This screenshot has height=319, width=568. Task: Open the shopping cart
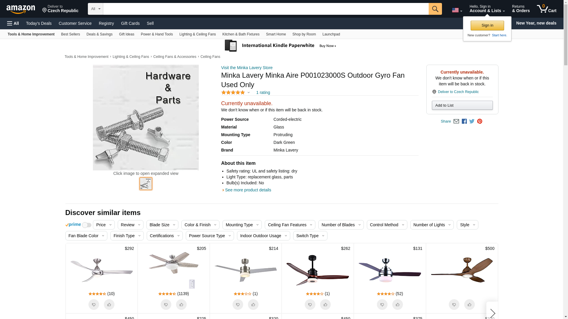pyautogui.click(x=546, y=9)
